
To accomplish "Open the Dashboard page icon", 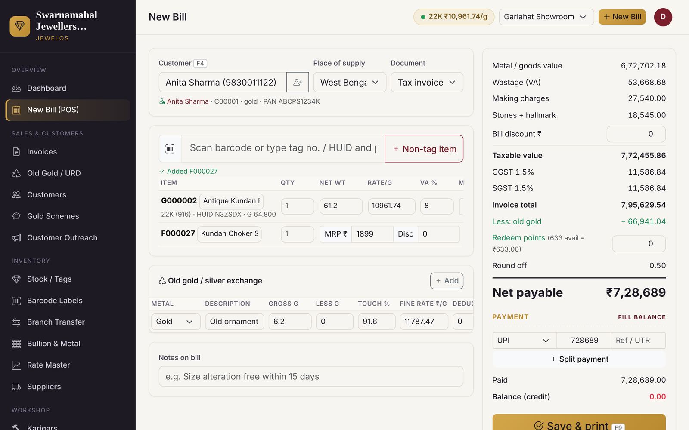I will click(x=16, y=89).
